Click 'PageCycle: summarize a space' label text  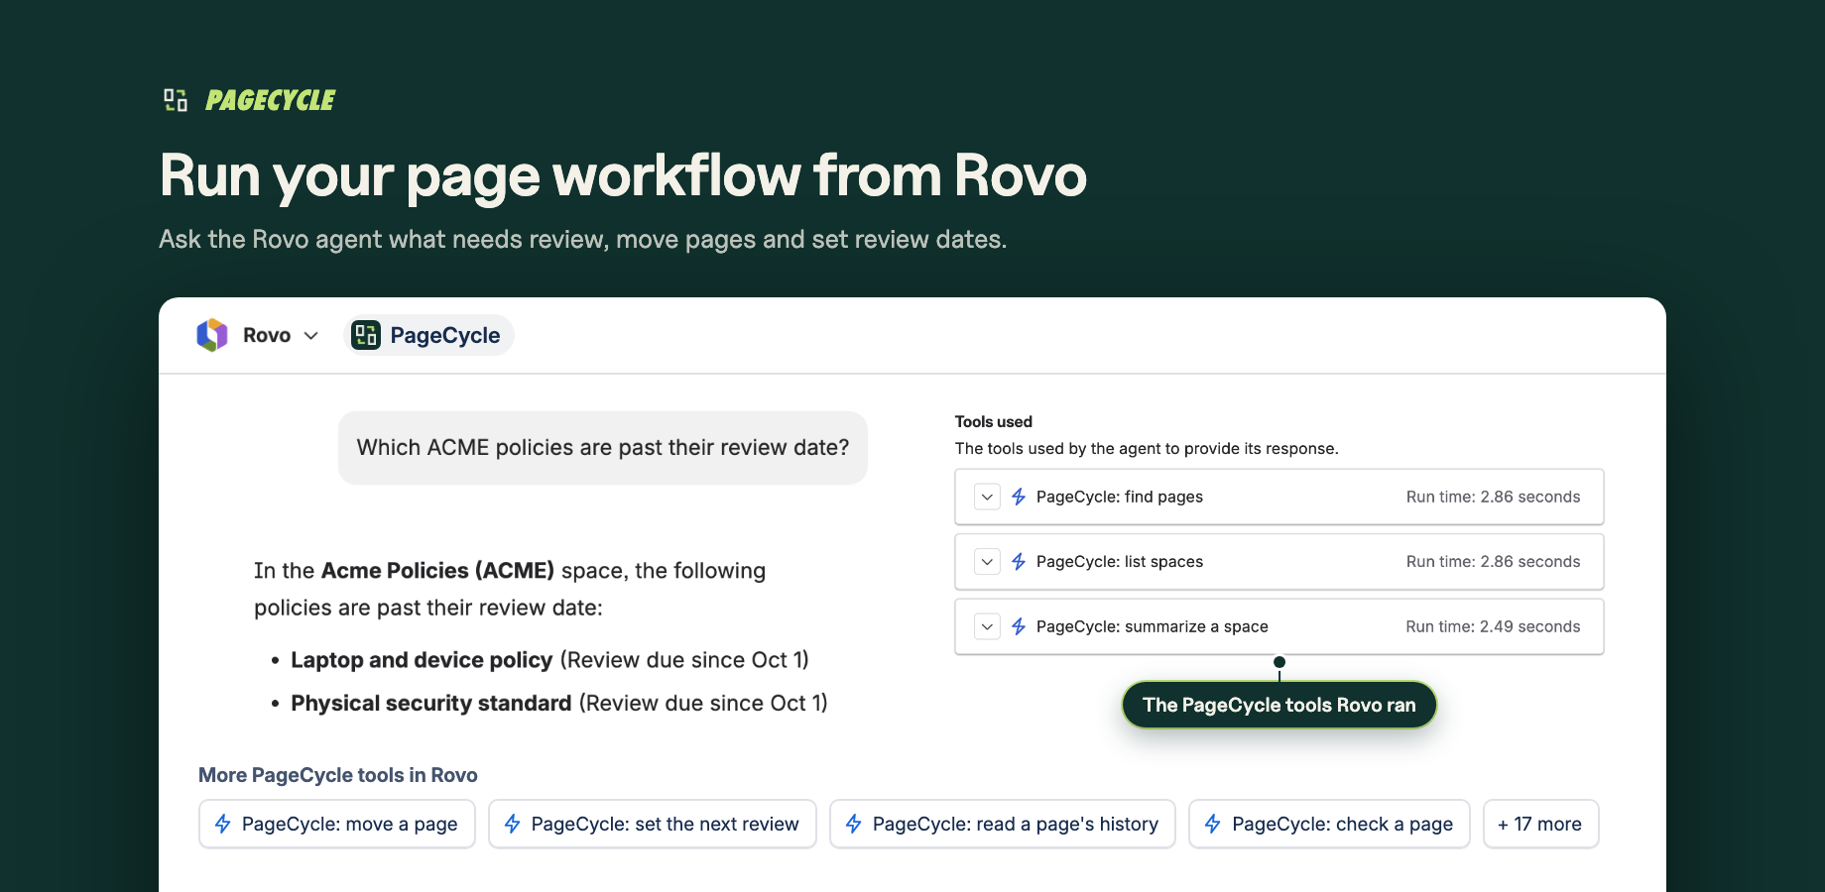(x=1153, y=626)
